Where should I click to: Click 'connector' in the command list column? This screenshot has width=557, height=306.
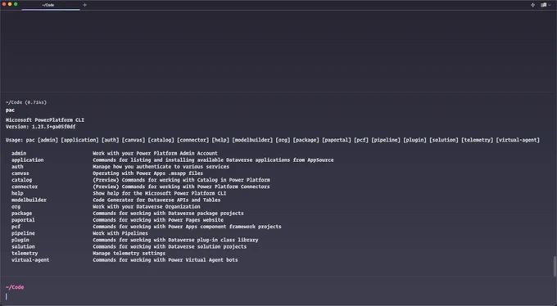click(25, 187)
